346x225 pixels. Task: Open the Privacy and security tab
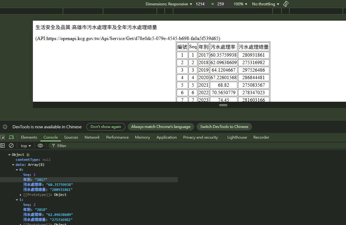tap(200, 137)
